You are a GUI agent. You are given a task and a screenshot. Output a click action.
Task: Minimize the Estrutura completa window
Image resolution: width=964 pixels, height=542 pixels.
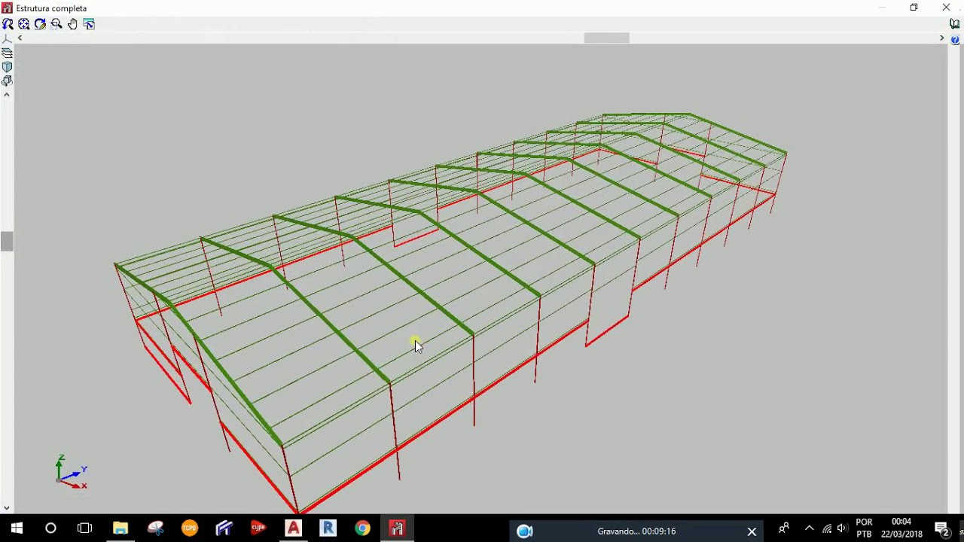pos(882,8)
